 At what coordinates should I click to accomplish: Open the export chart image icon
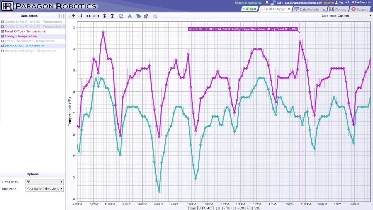pyautogui.click(x=154, y=16)
